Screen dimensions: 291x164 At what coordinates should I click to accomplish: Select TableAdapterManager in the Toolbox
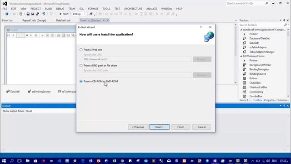click(262, 52)
